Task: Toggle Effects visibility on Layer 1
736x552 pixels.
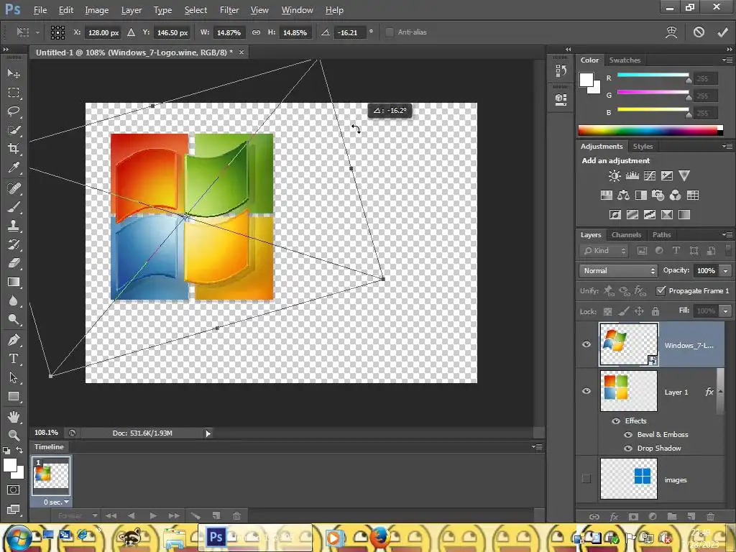Action: click(616, 421)
